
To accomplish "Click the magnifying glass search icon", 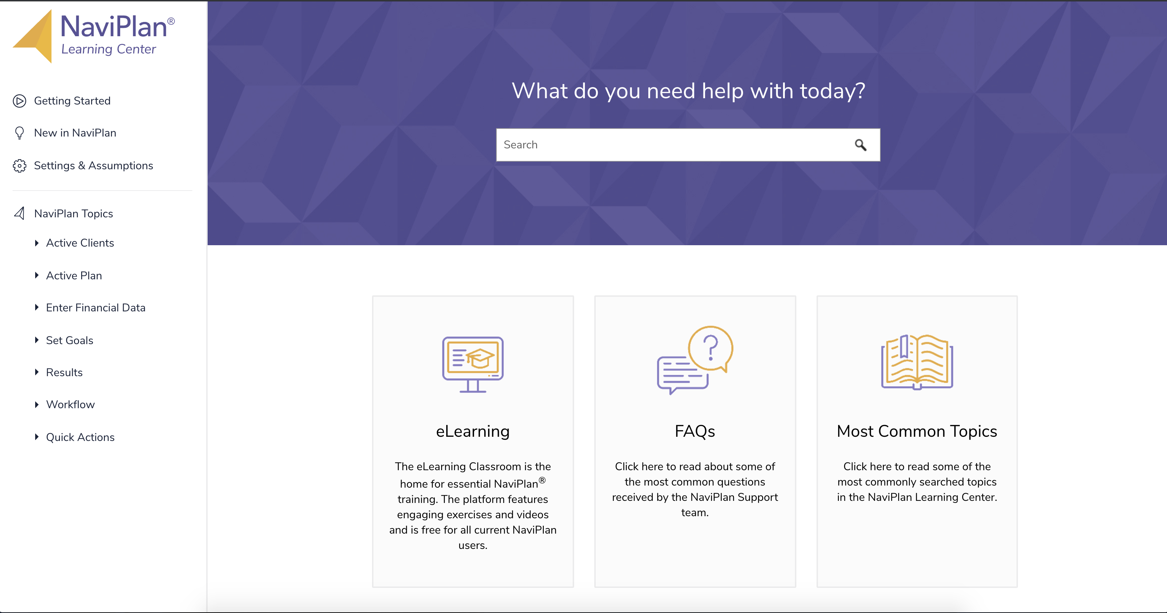I will (x=860, y=145).
